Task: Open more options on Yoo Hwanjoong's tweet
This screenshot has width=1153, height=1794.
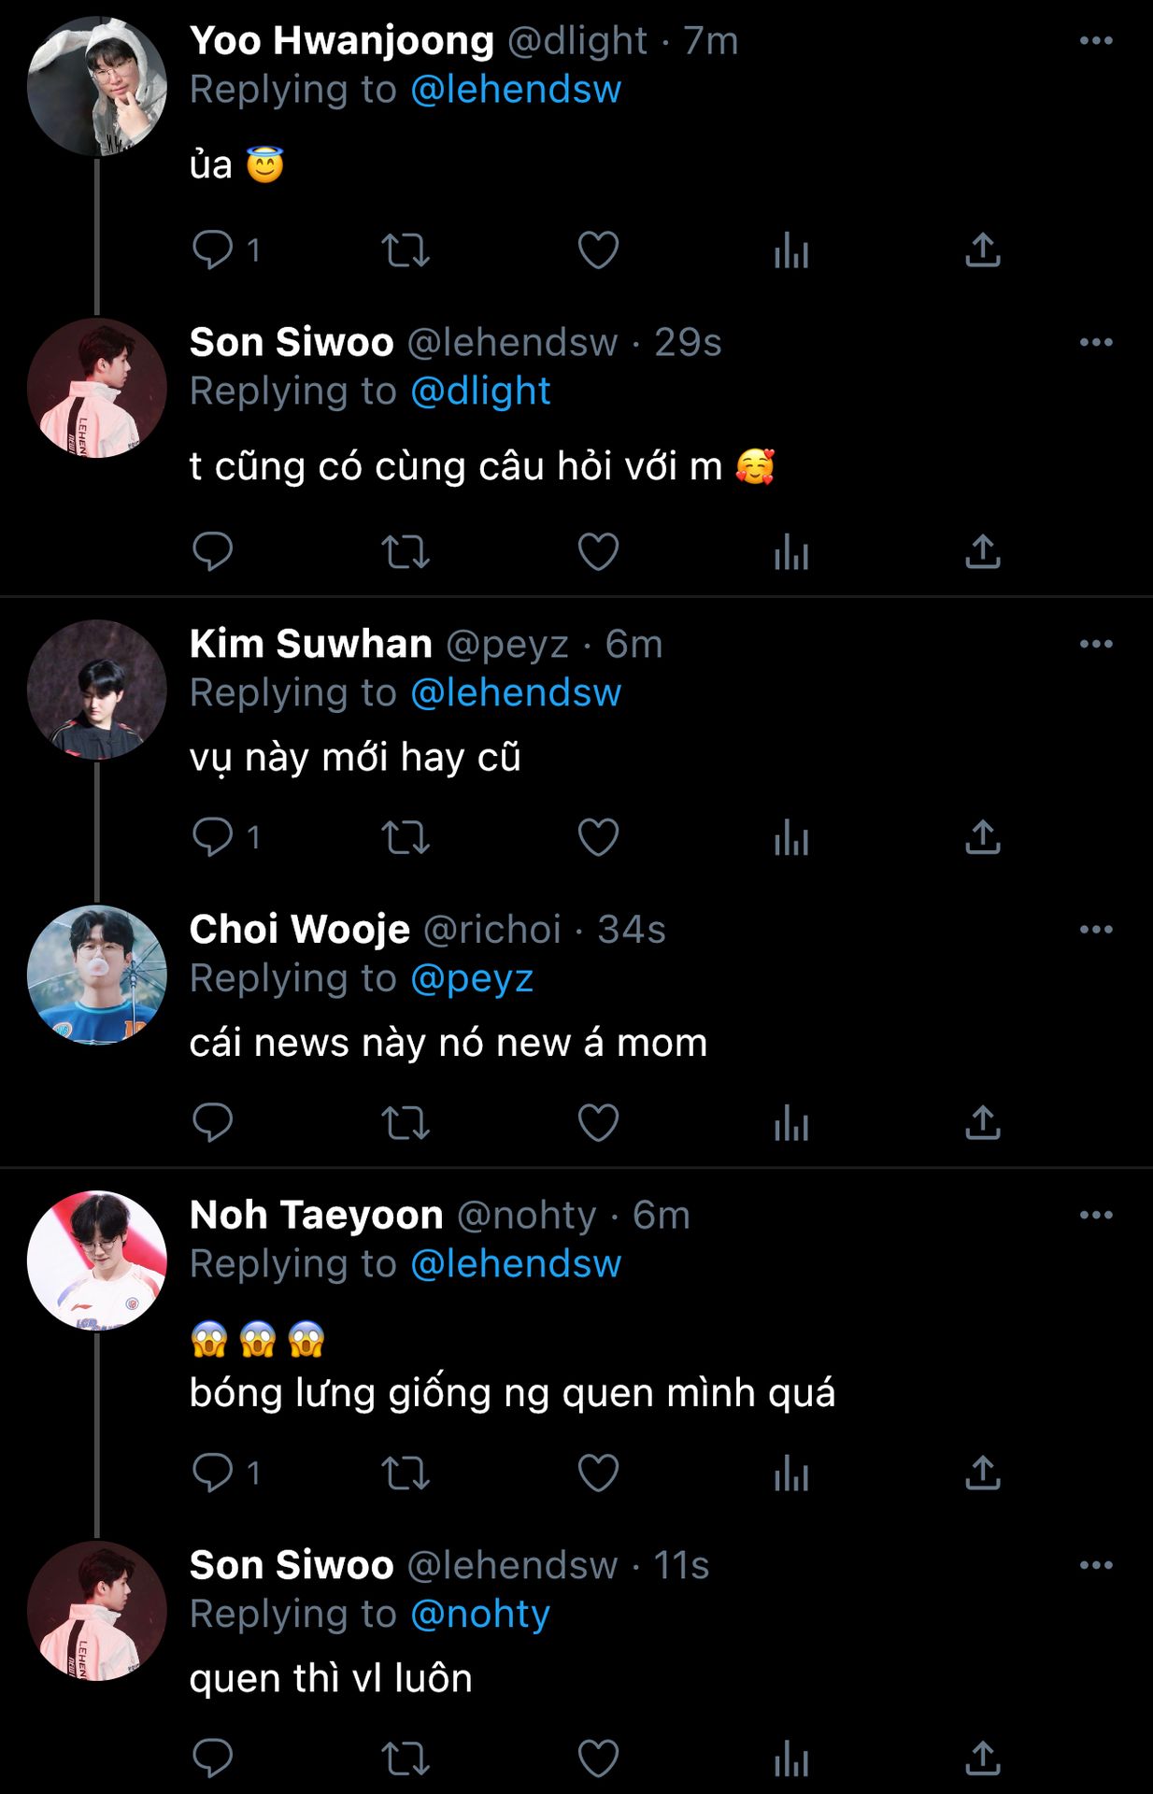Action: click(x=1095, y=41)
